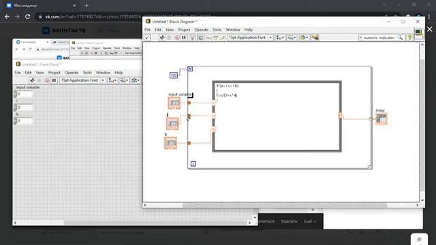The image size is (436, 245).
Task: Click Run Continuously in Block Diagram toolbar
Action: pyautogui.click(x=170, y=37)
